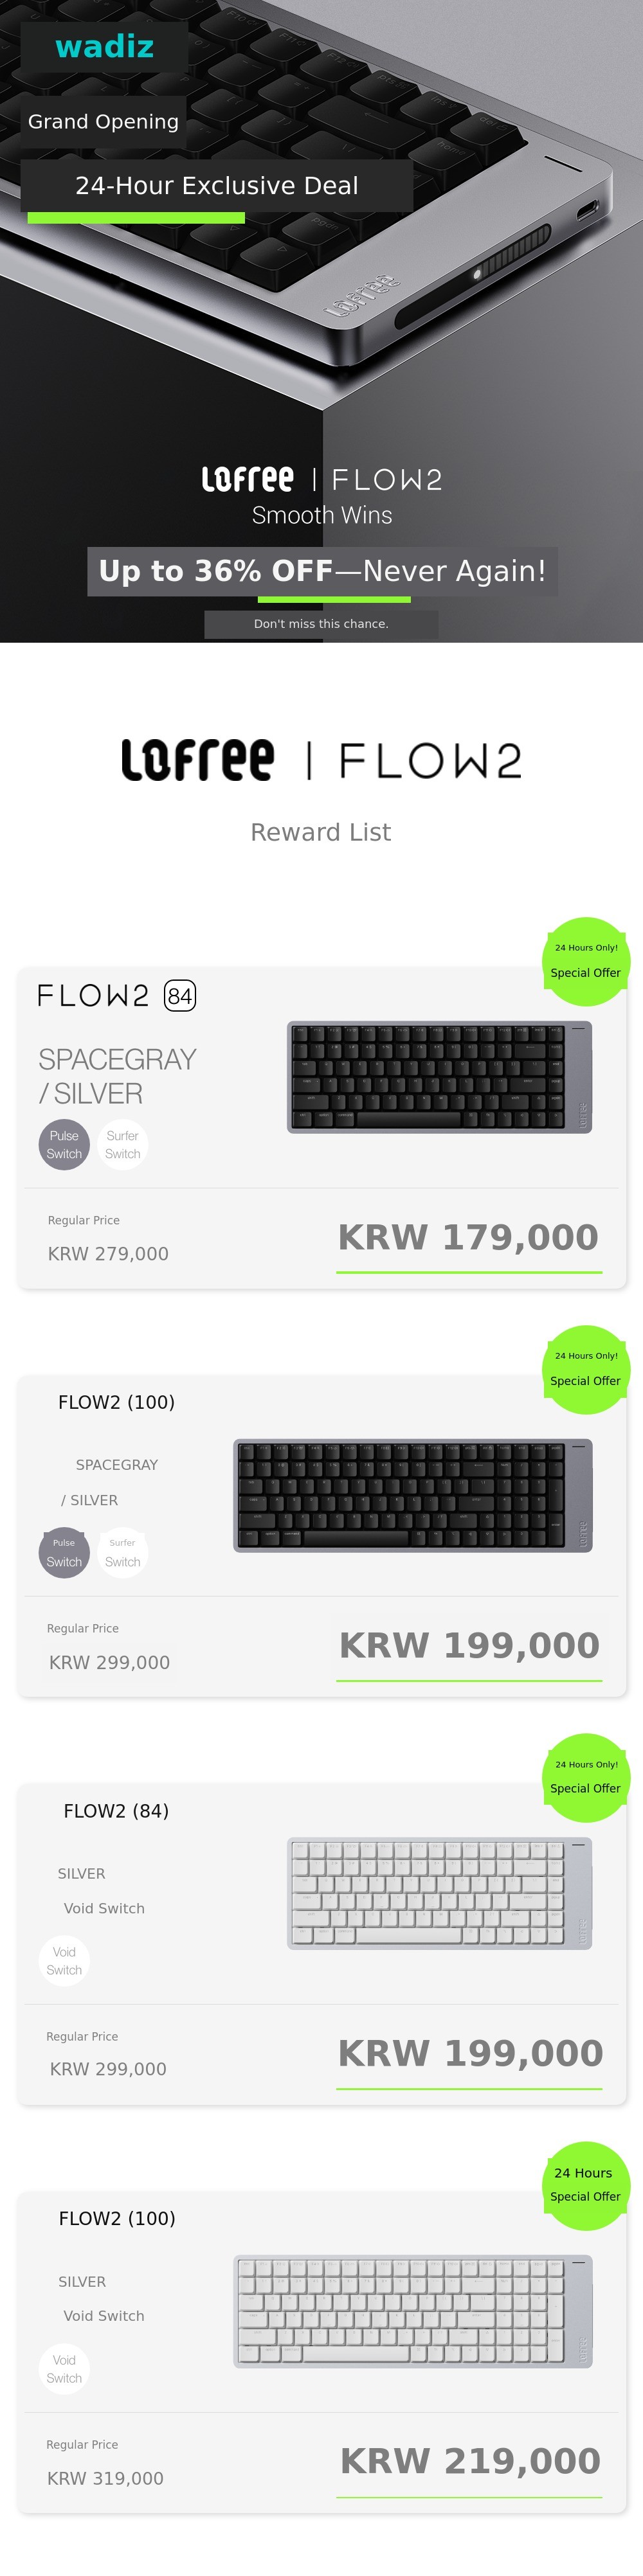The image size is (643, 2576).
Task: Click the Lofree FLOW2 logo in hero banner
Action: pyautogui.click(x=321, y=480)
